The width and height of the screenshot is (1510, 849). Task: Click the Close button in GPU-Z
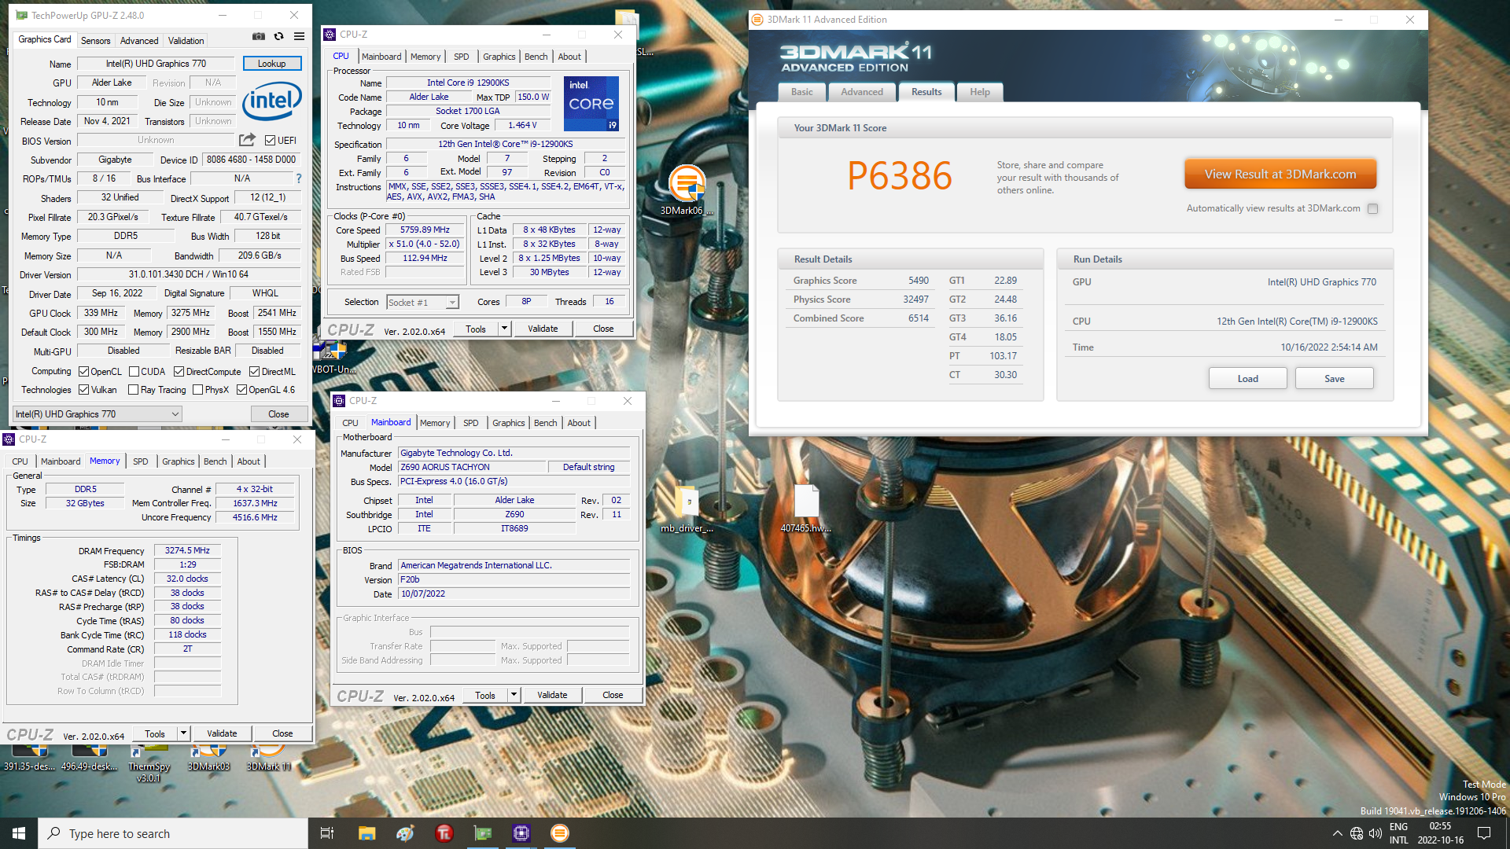click(278, 414)
